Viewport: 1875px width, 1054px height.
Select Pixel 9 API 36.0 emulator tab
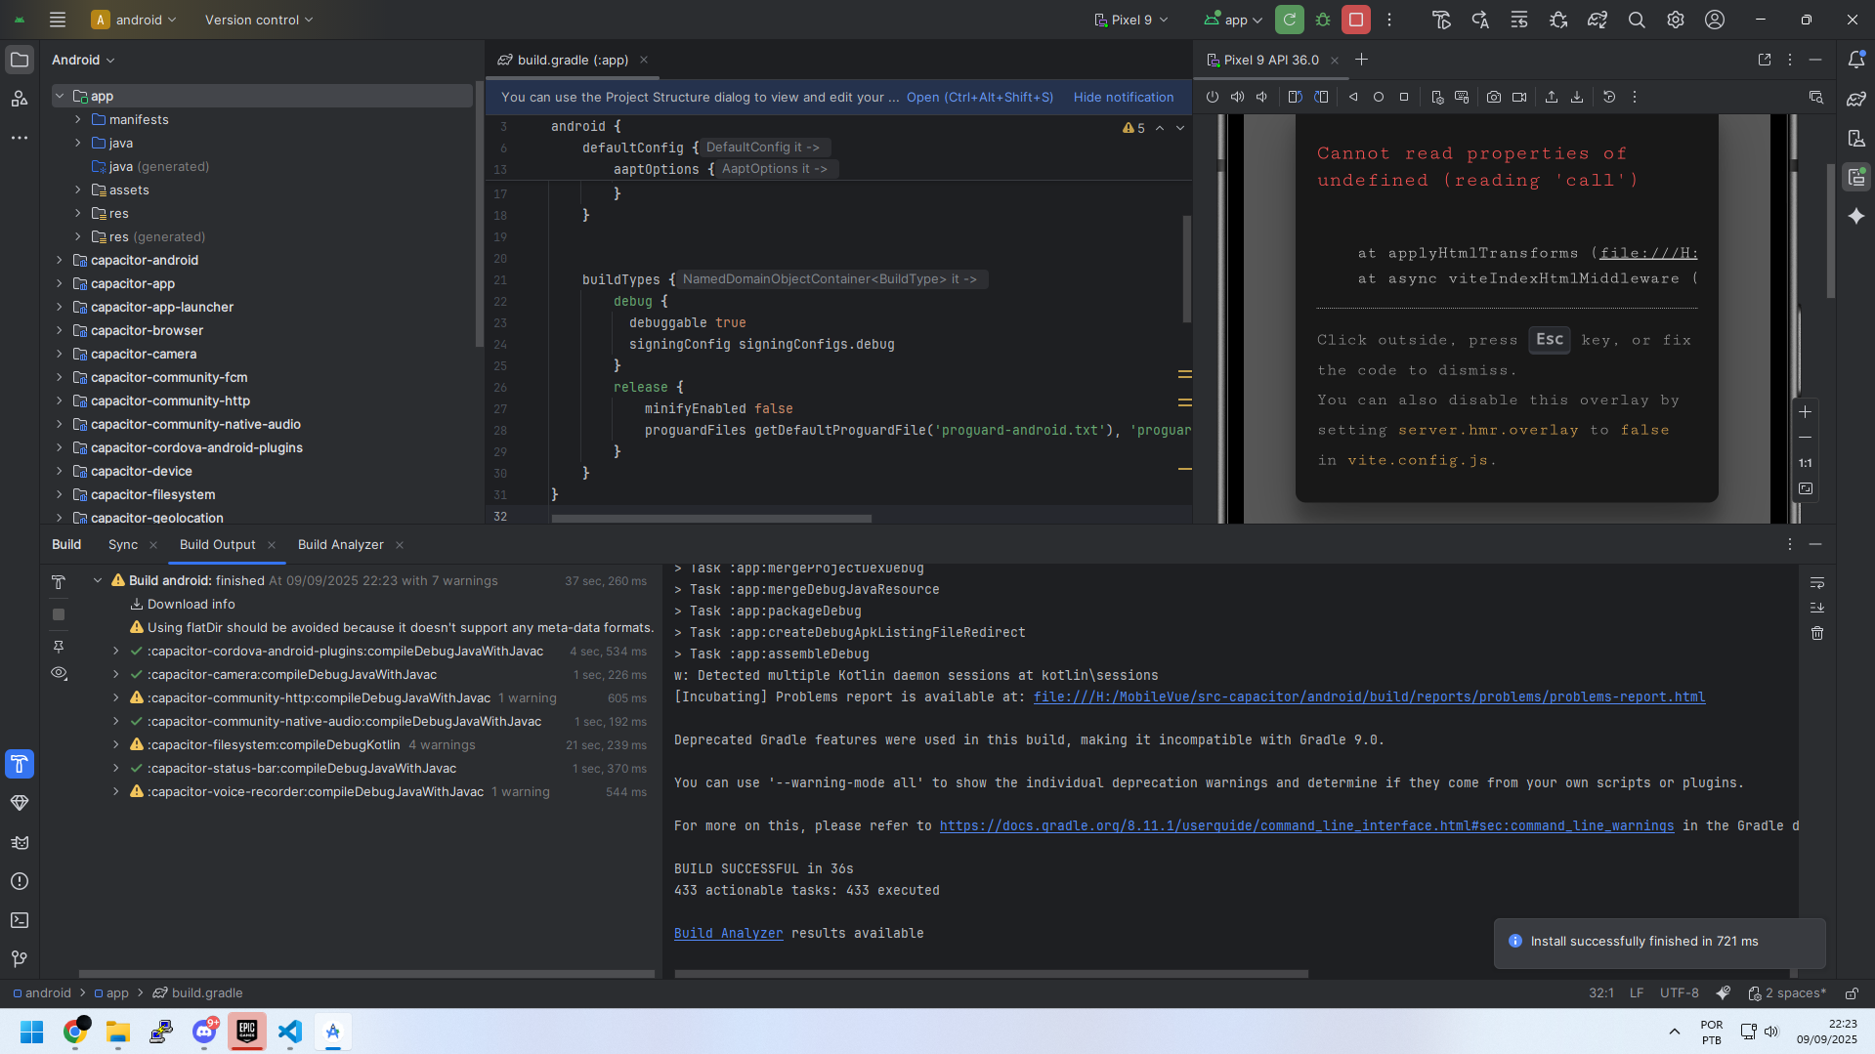click(x=1271, y=60)
